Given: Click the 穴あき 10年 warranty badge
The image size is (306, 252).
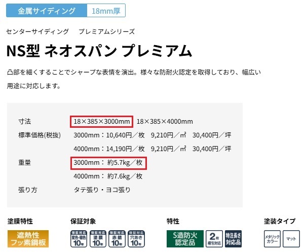Looking at the screenshot, I should pos(136,239).
